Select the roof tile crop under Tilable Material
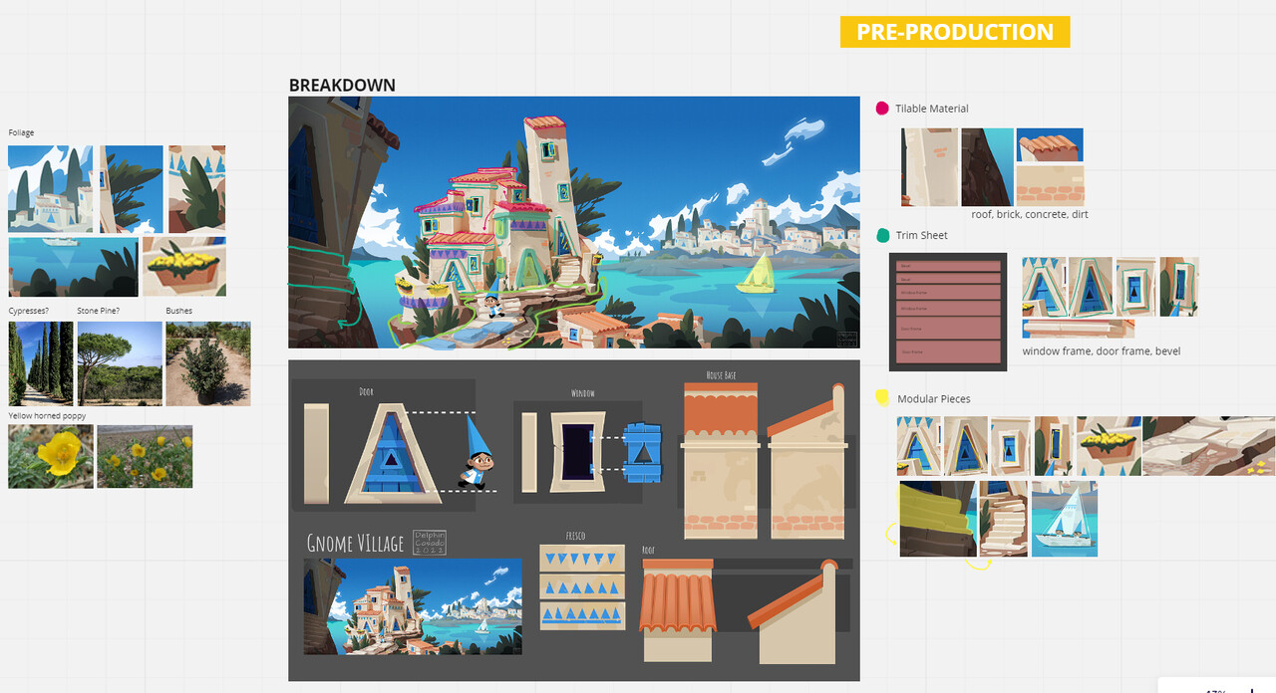The width and height of the screenshot is (1276, 693). (x=1050, y=145)
